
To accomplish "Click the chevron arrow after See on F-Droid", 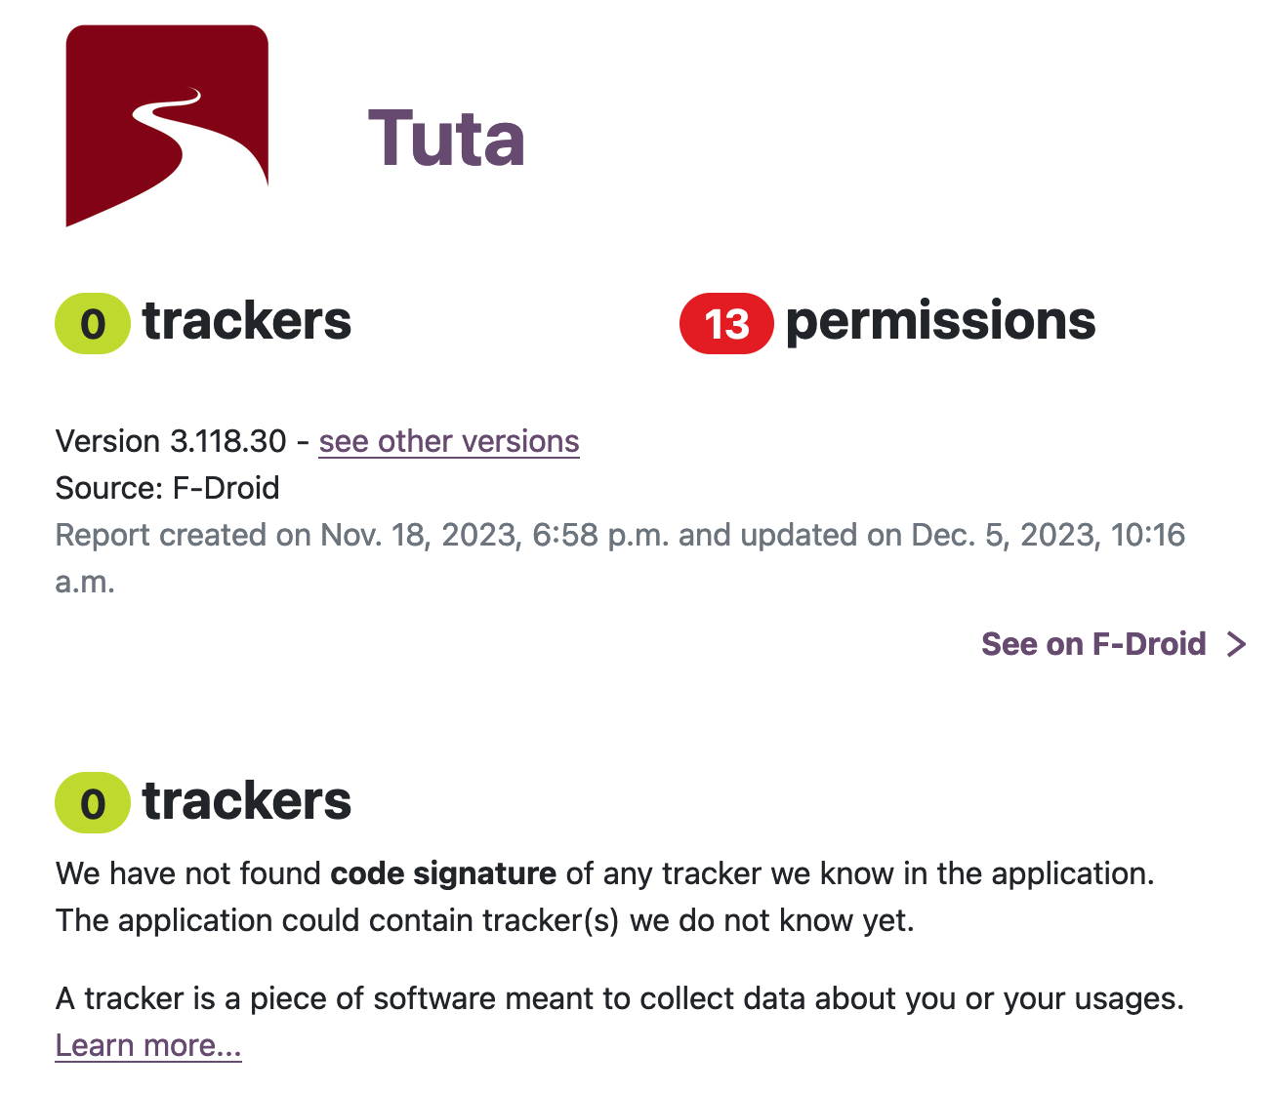I will click(1237, 644).
